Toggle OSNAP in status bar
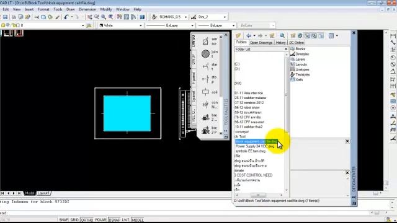This screenshot has width=397, height=223. point(115,220)
